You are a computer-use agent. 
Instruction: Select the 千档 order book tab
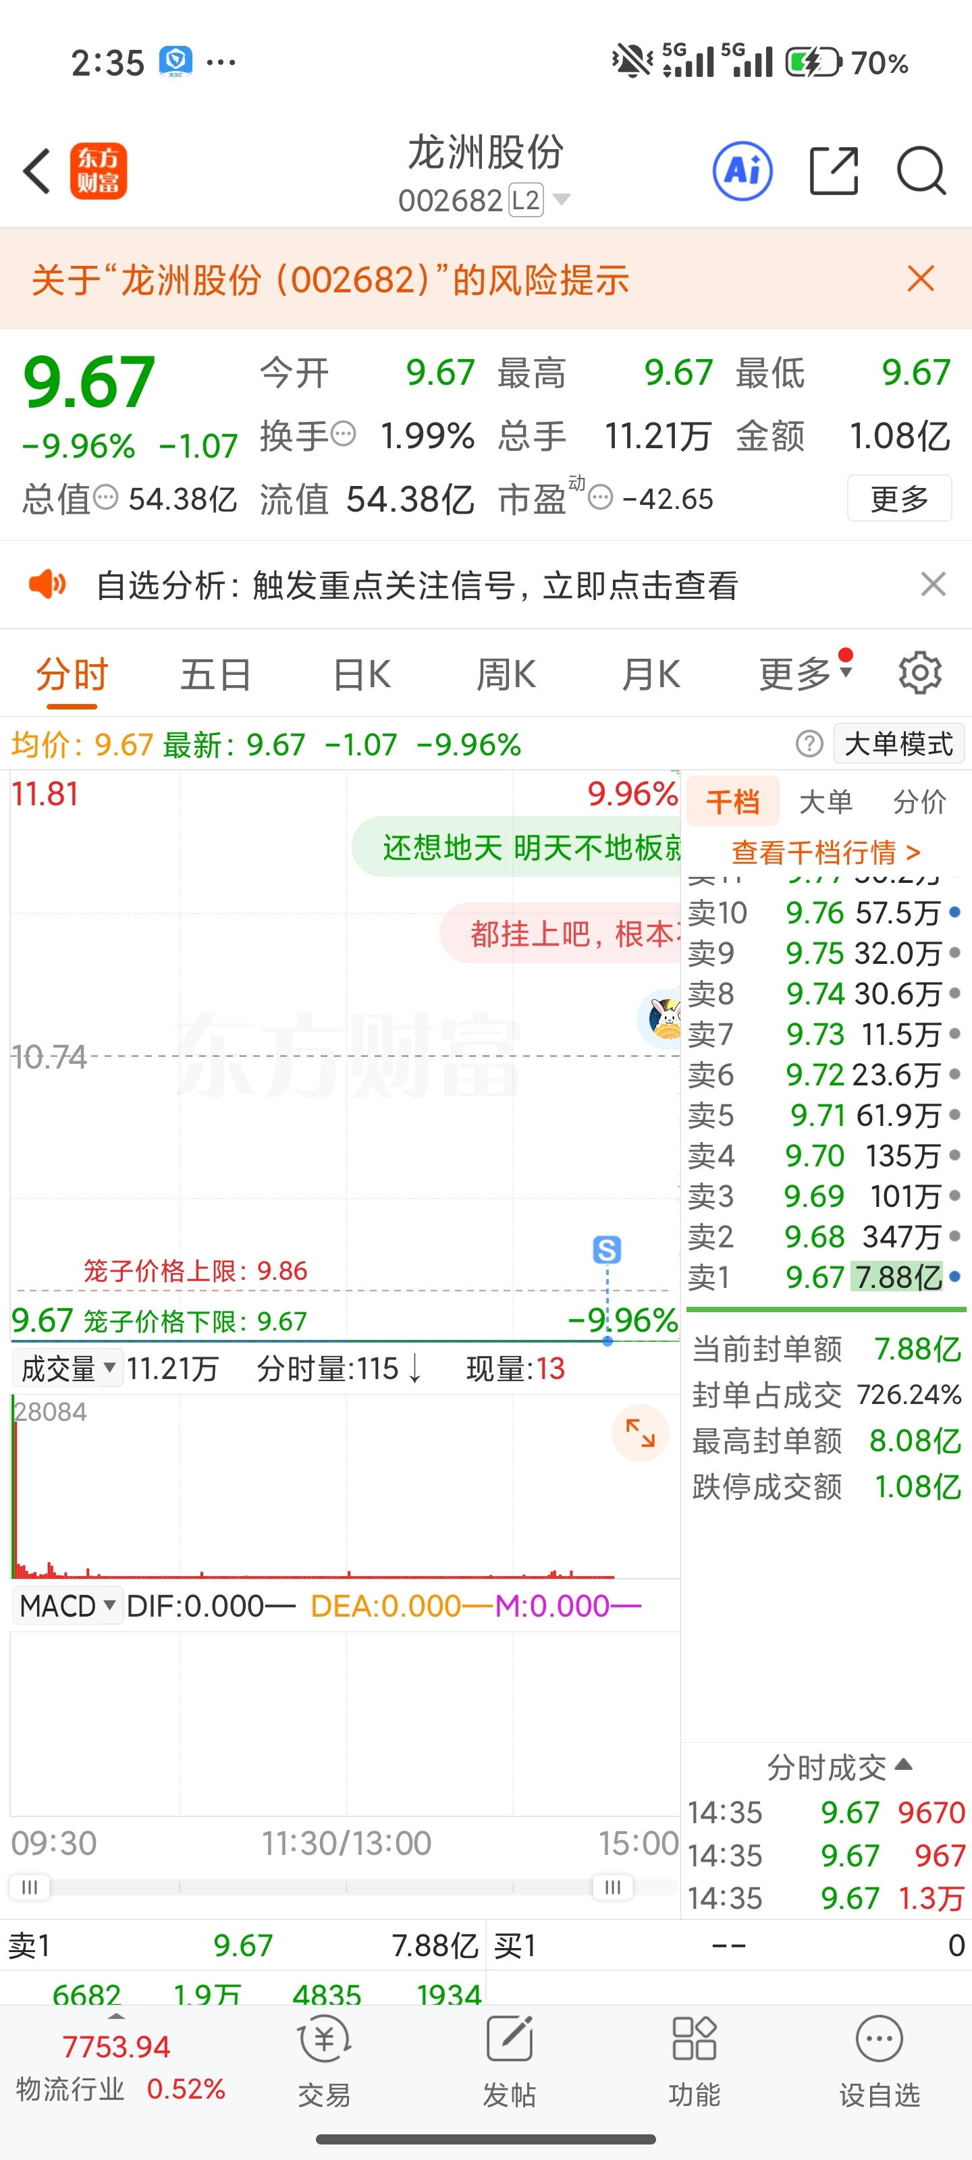pyautogui.click(x=733, y=802)
